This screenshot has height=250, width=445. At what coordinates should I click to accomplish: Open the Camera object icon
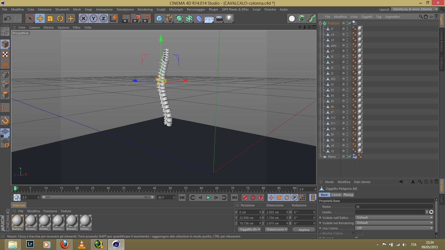pos(219,19)
